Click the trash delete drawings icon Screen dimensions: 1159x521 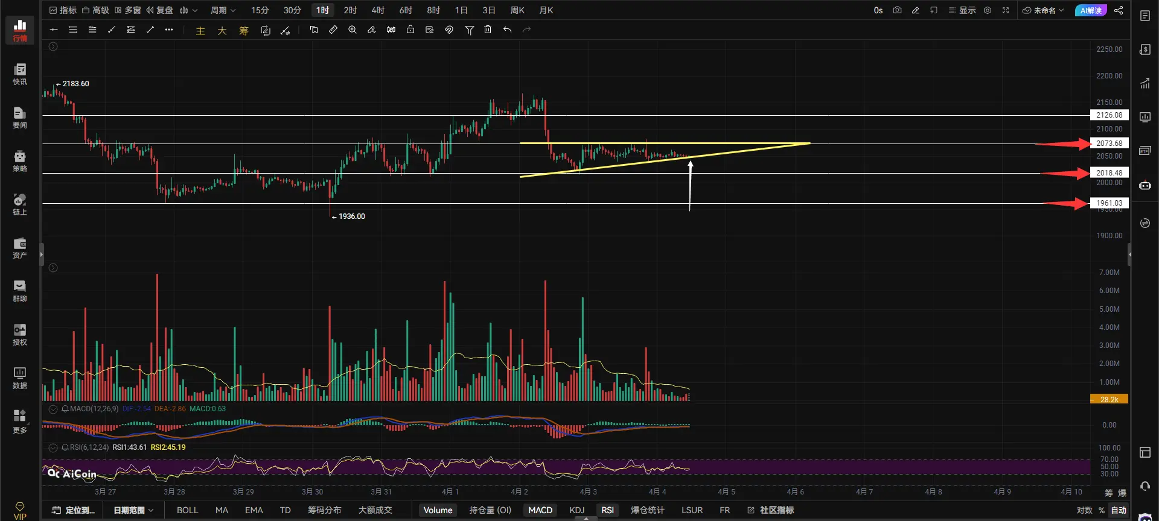click(488, 30)
